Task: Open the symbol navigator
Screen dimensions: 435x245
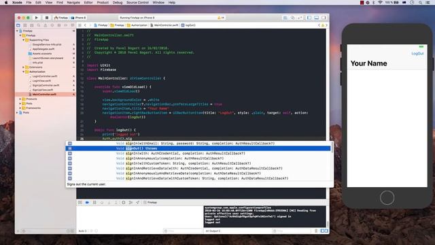Action: (32, 25)
